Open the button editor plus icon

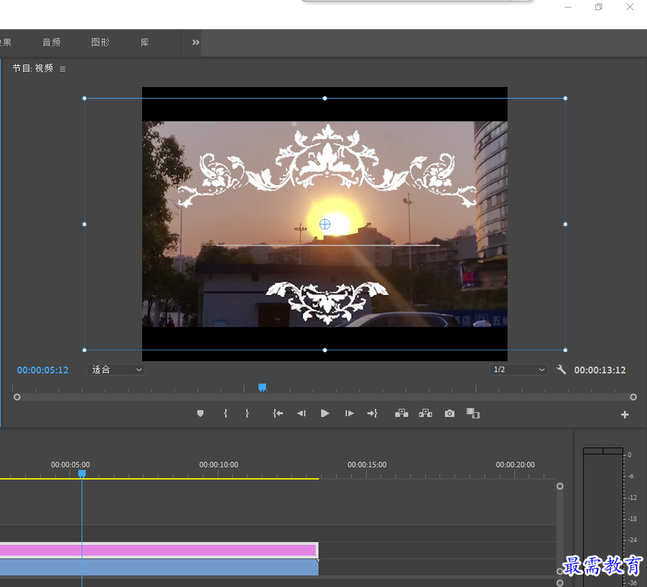coord(625,414)
